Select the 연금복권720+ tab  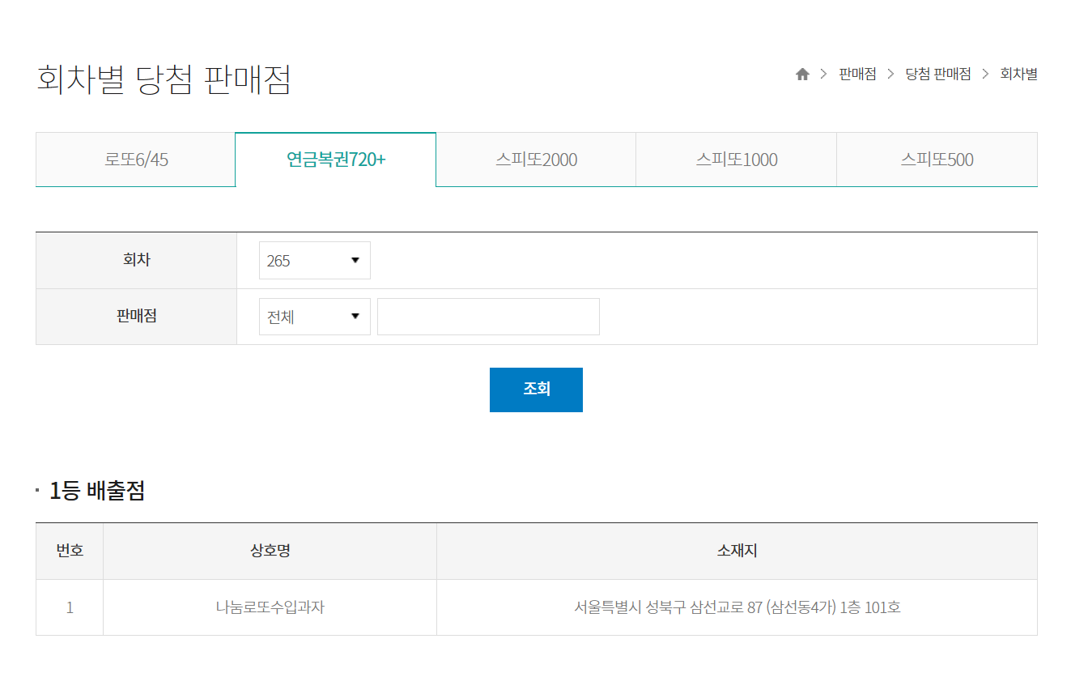[x=336, y=160]
